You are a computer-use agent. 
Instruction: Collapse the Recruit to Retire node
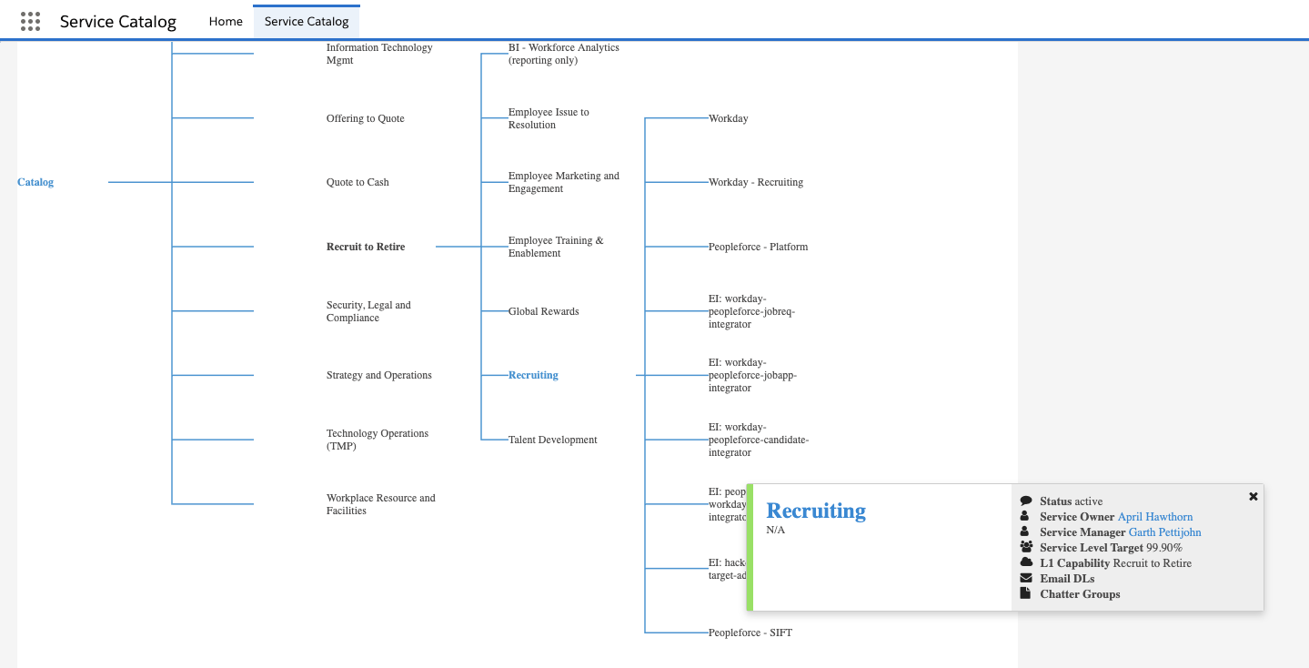pyautogui.click(x=366, y=247)
